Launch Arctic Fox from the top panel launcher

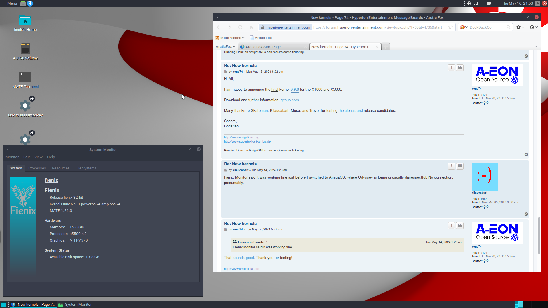(30, 3)
